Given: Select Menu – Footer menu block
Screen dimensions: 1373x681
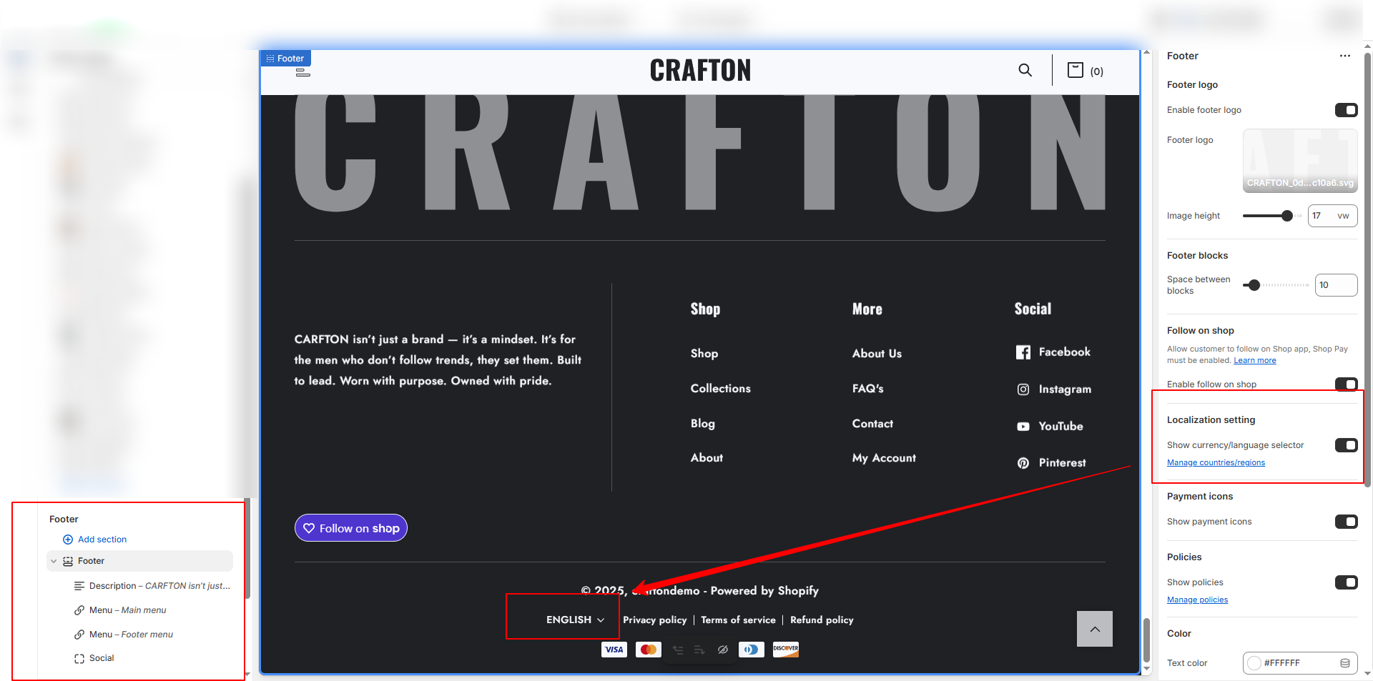Looking at the screenshot, I should point(131,635).
